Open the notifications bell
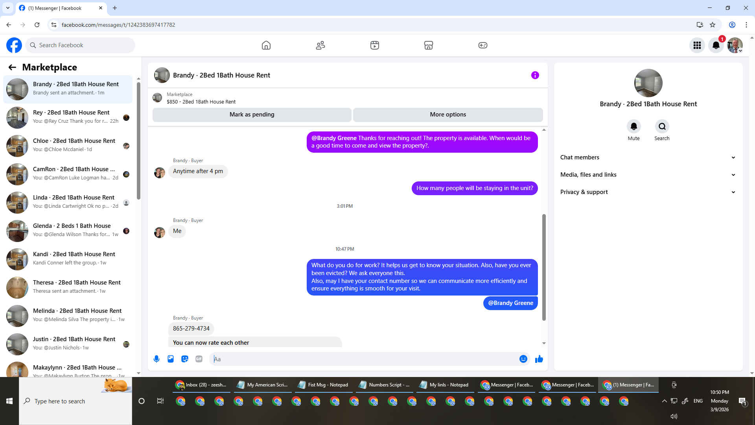 pos(716,45)
